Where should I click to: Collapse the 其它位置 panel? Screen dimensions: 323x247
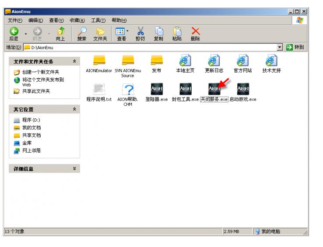74,109
